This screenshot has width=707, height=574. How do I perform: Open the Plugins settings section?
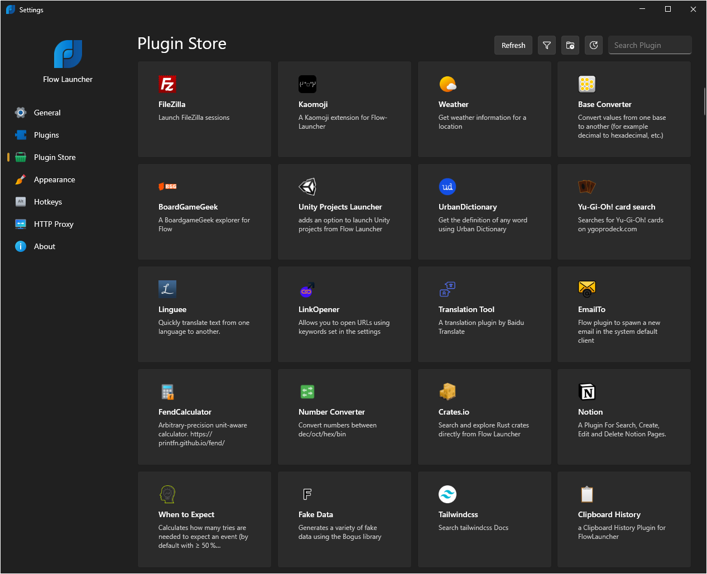pos(68,135)
